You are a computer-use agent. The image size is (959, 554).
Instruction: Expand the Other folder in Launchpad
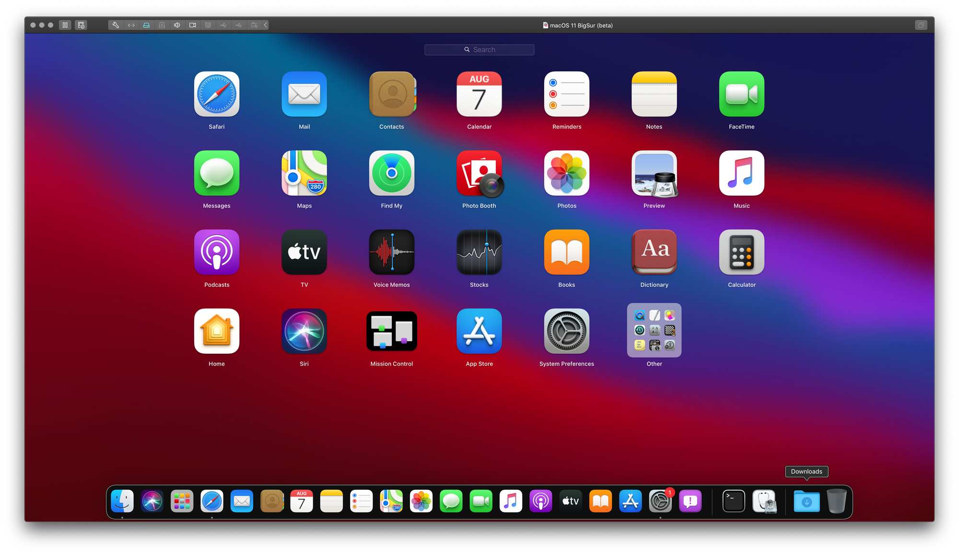[654, 330]
